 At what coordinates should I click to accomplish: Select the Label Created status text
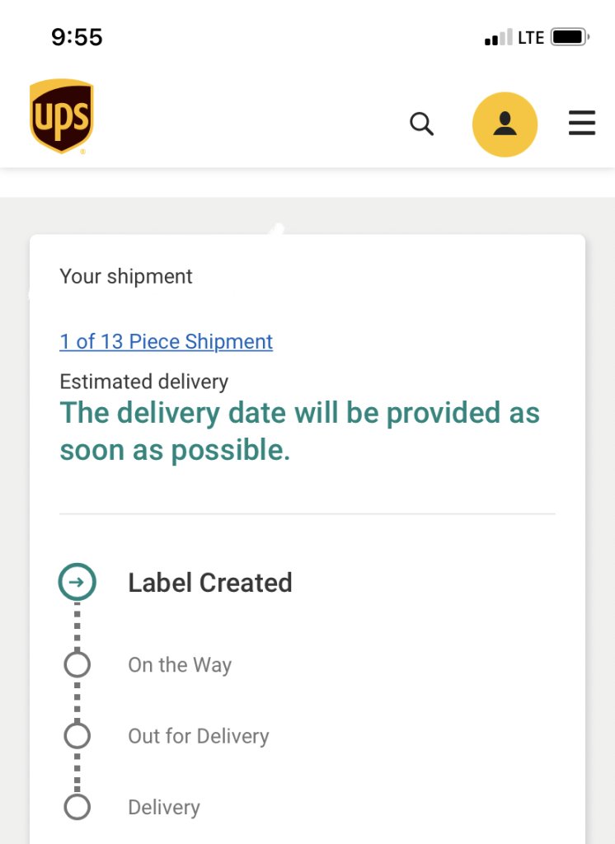tap(209, 583)
